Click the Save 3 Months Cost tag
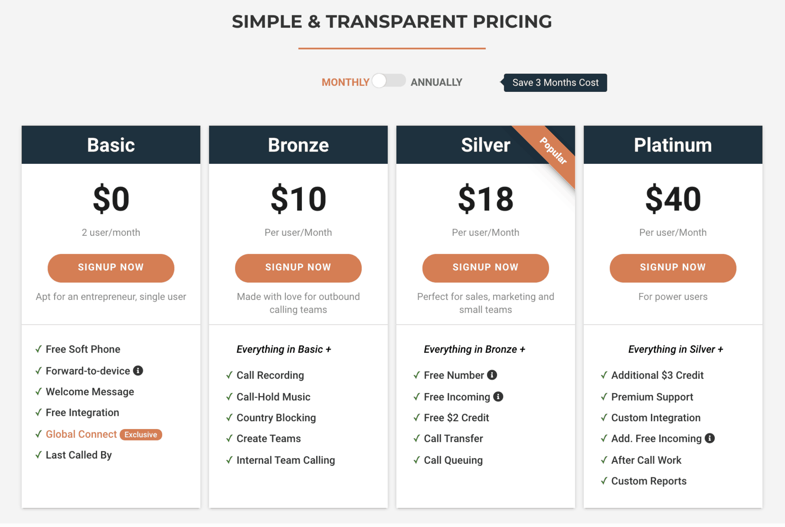785x527 pixels. click(x=555, y=83)
